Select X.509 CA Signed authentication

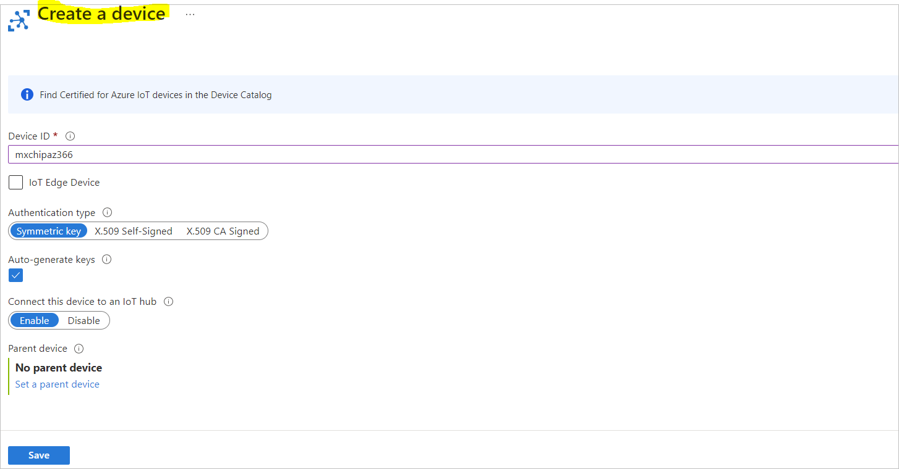[223, 231]
